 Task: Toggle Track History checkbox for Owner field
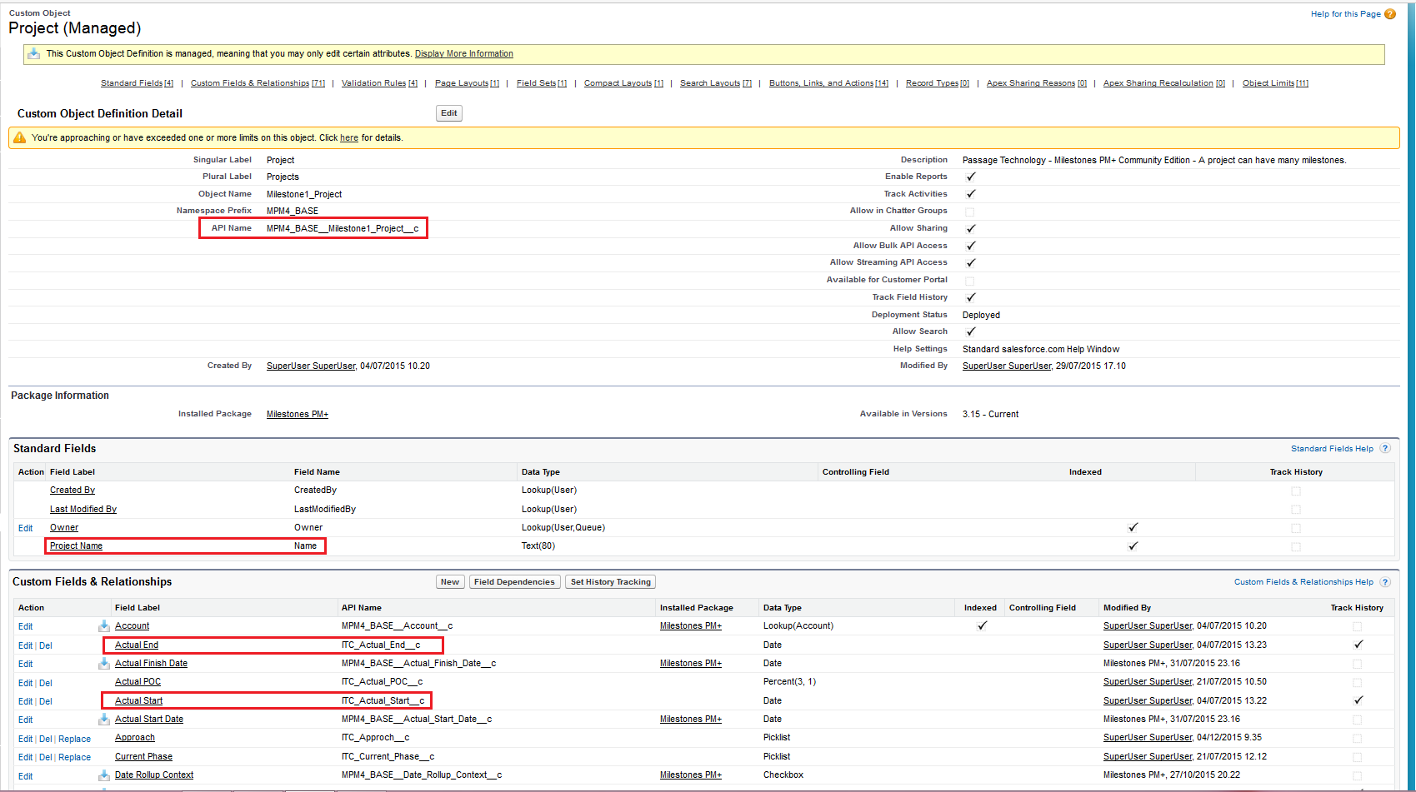point(1295,528)
